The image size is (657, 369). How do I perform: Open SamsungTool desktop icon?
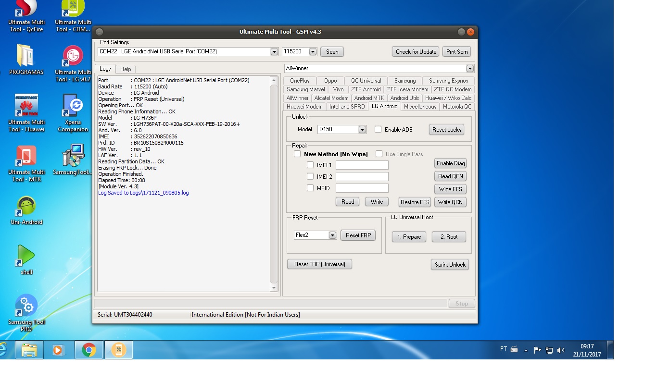pyautogui.click(x=73, y=160)
